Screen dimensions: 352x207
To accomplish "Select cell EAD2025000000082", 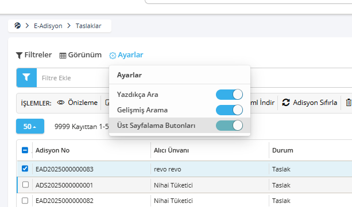I will pos(64,201).
